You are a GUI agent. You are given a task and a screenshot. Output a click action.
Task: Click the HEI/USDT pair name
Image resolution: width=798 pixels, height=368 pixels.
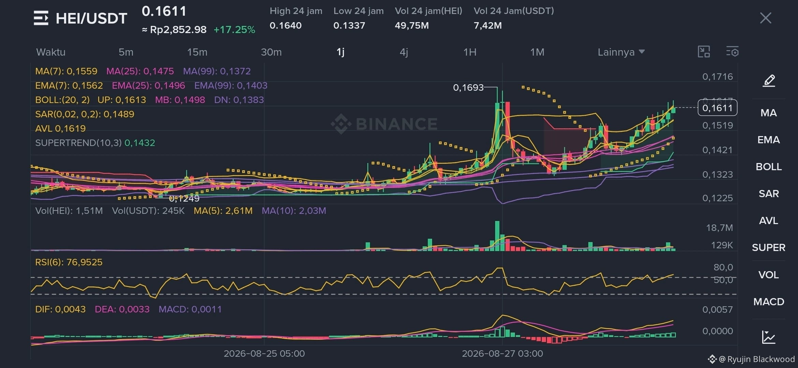pos(91,18)
